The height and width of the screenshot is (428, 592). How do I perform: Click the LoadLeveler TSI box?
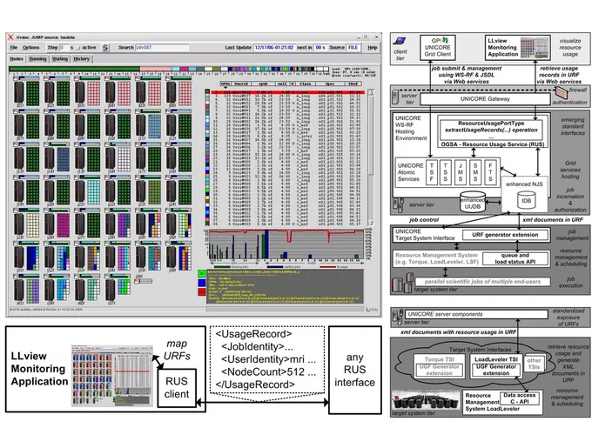tap(495, 365)
